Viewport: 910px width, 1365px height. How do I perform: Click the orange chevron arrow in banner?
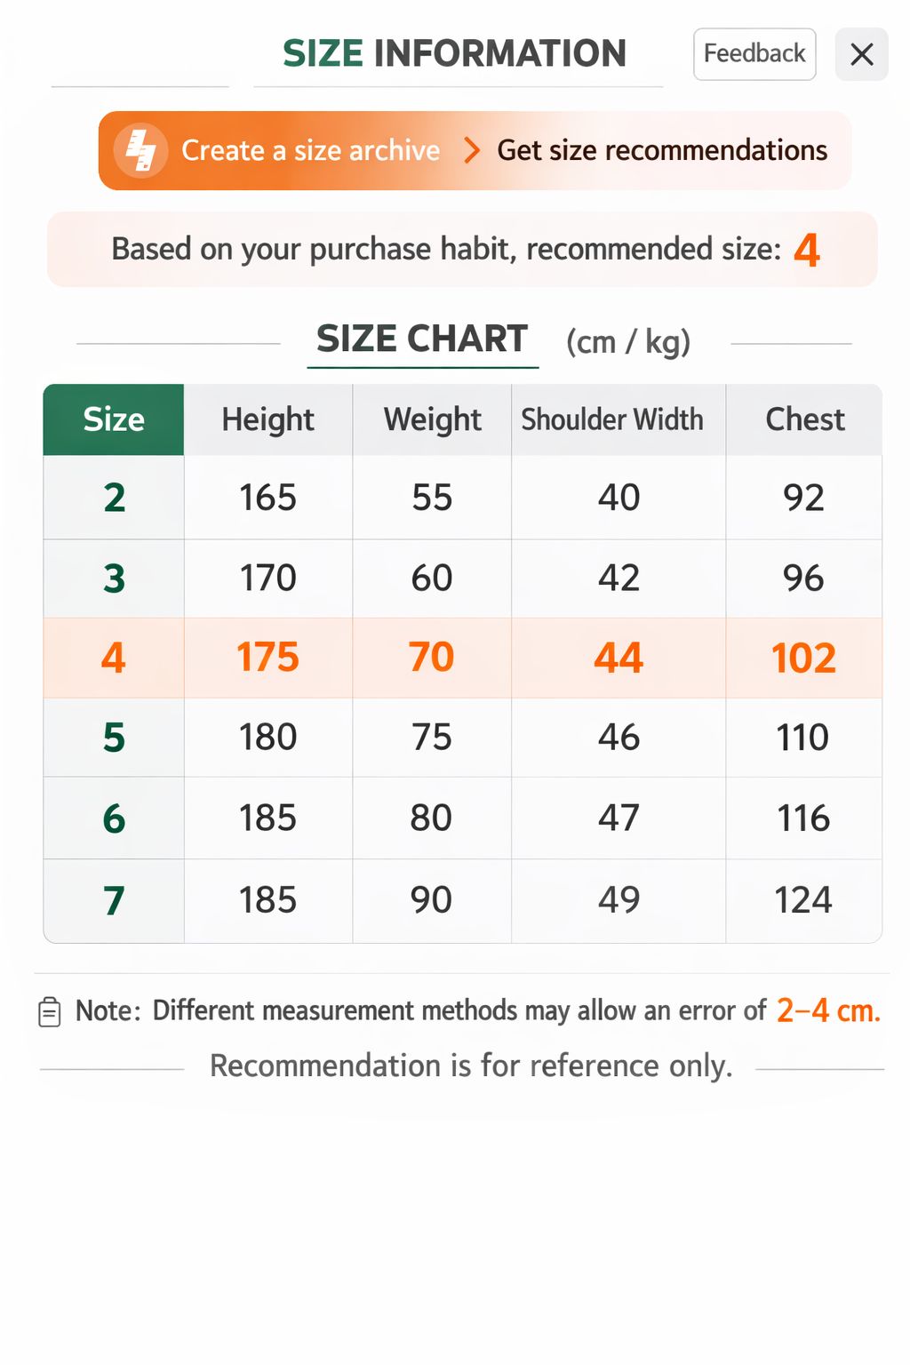pyautogui.click(x=471, y=150)
